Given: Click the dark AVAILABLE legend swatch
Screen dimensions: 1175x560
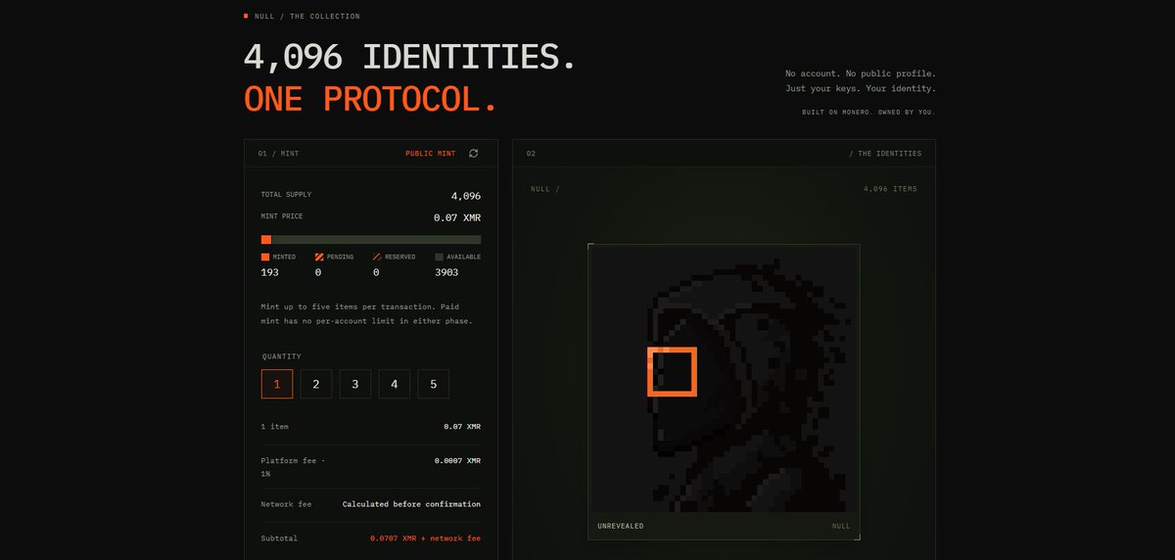Looking at the screenshot, I should [x=439, y=257].
